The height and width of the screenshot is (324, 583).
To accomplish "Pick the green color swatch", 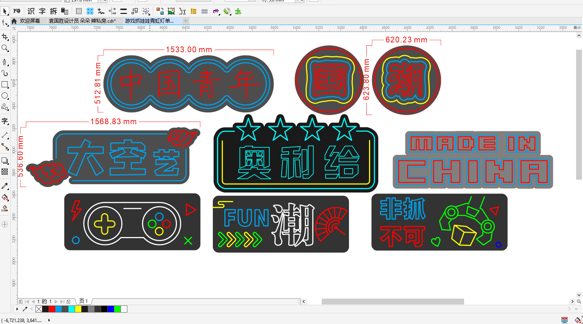I will tap(117, 309).
